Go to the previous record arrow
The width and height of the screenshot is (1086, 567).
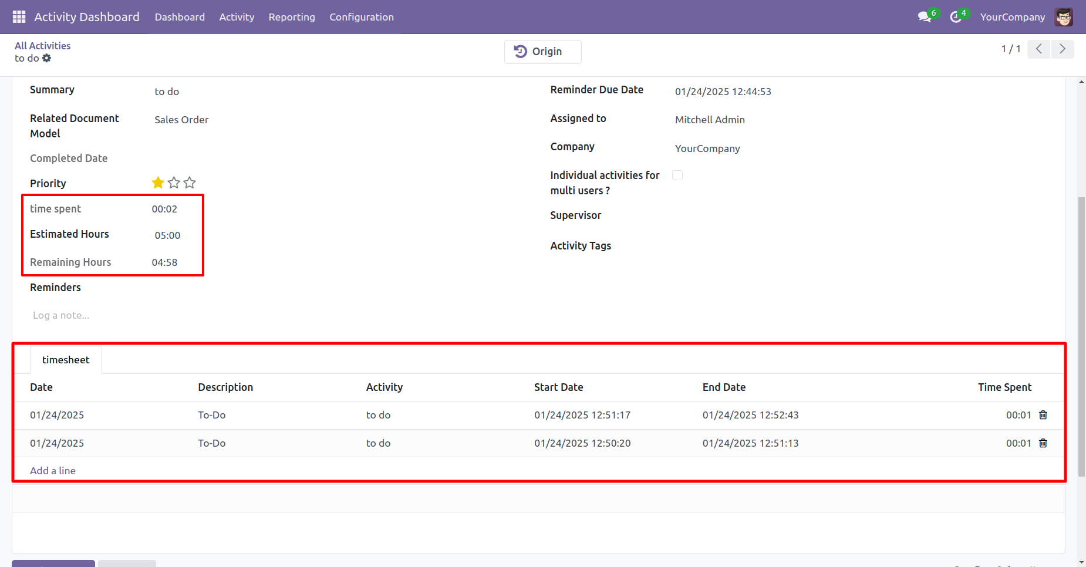tap(1038, 49)
